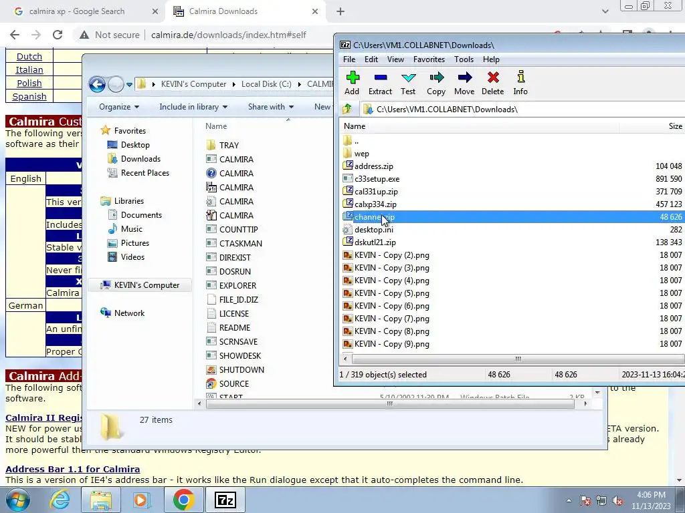Select Pictures library in Explorer sidebar

[x=134, y=242]
